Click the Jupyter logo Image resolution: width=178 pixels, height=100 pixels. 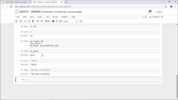(x=22, y=12)
